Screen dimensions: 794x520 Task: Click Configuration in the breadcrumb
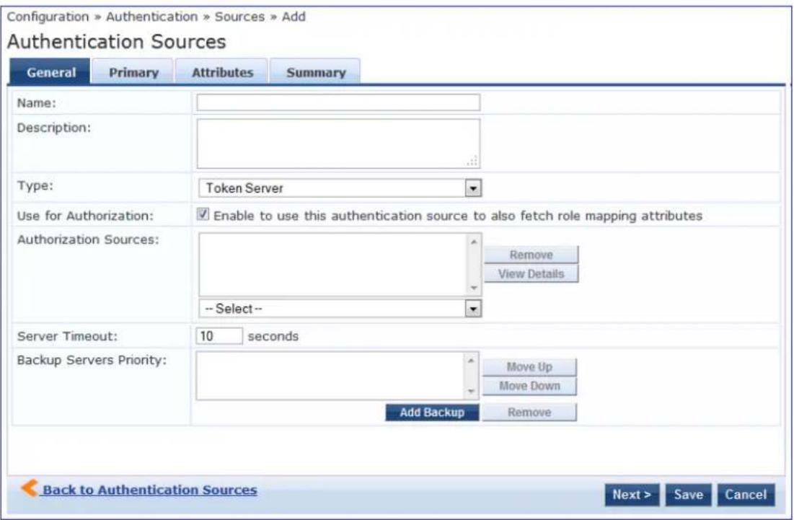pos(48,17)
